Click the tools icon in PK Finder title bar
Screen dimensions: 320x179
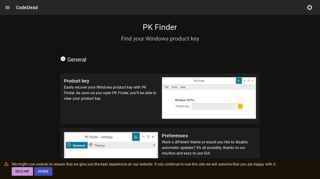[x=239, y=81]
